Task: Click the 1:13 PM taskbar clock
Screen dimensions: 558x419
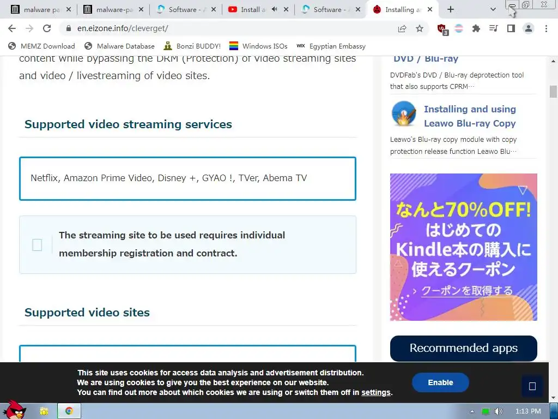Action: (x=528, y=411)
